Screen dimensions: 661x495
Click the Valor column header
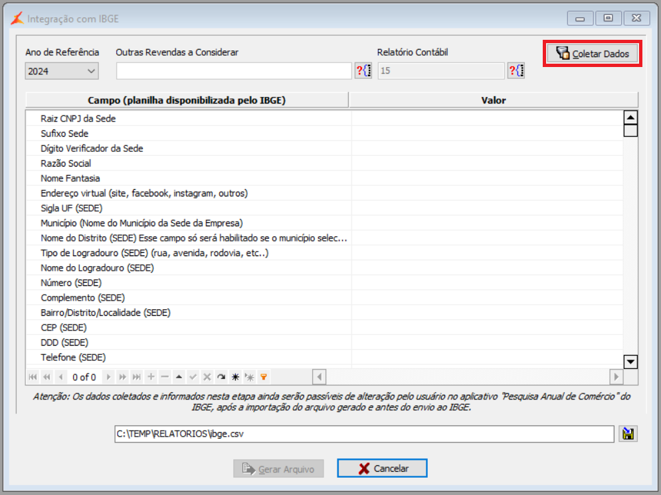point(494,100)
